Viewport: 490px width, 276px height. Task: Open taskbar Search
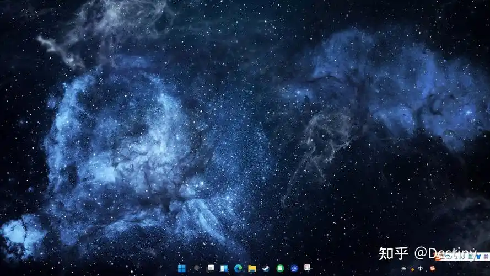pos(197,268)
